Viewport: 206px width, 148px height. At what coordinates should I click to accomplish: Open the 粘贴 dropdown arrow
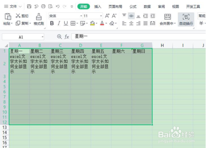12,24
